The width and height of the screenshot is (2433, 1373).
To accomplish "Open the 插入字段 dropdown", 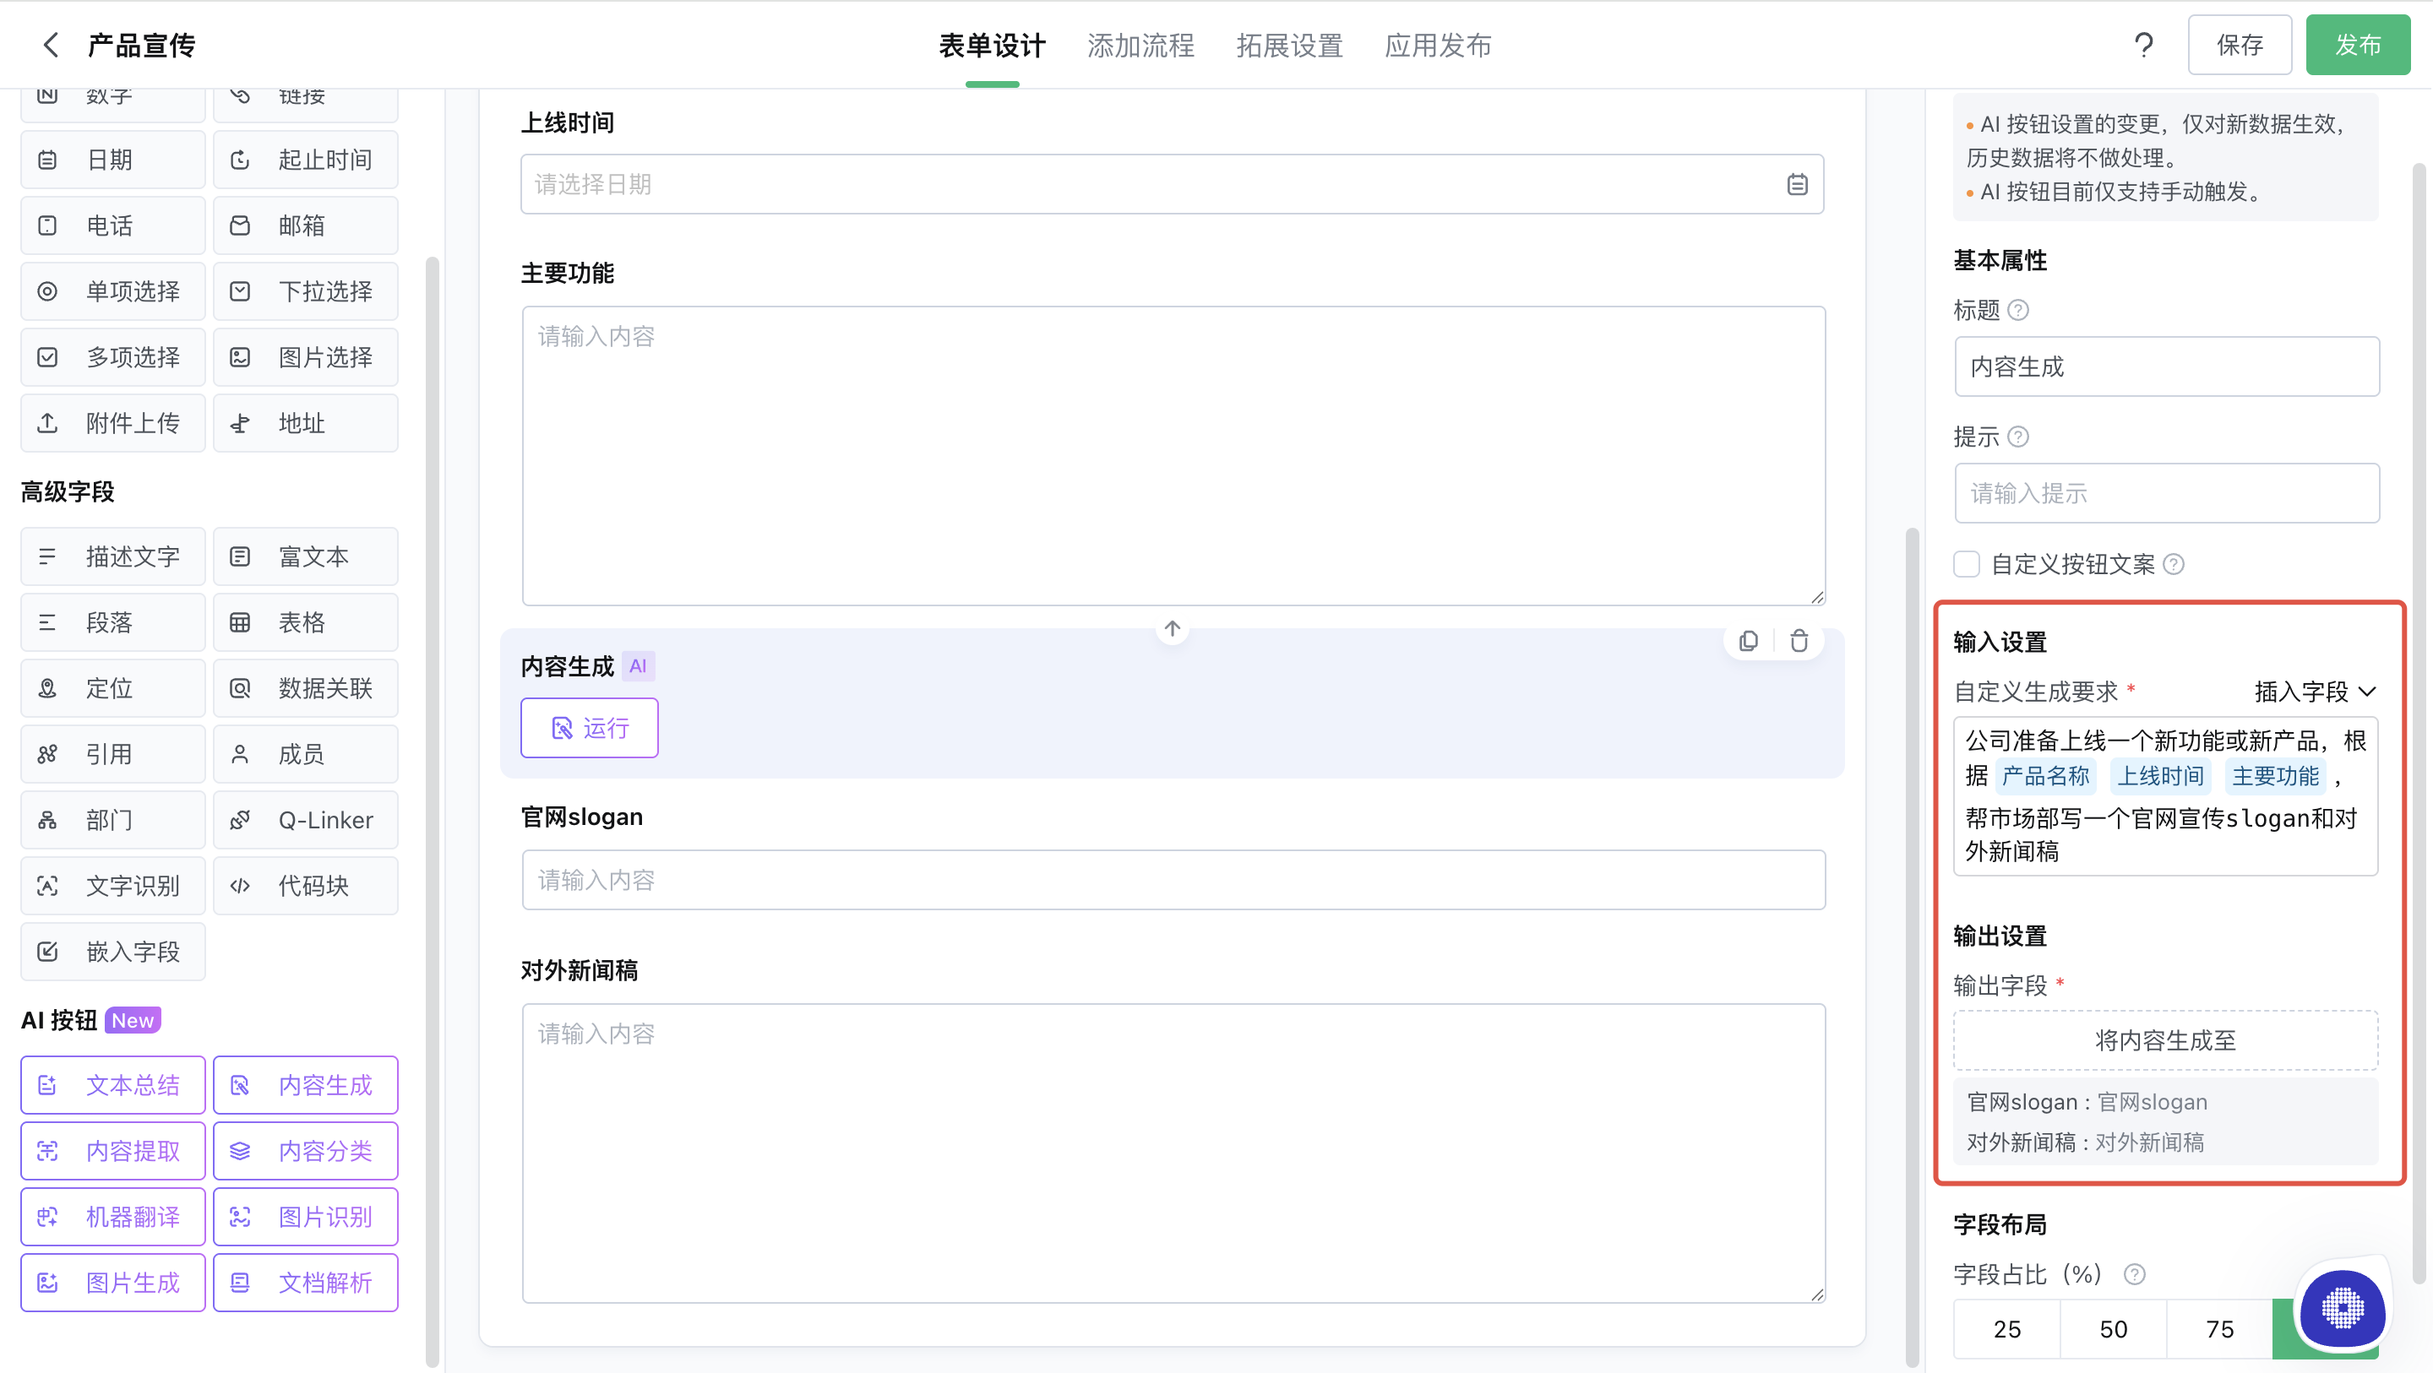I will (x=2314, y=692).
